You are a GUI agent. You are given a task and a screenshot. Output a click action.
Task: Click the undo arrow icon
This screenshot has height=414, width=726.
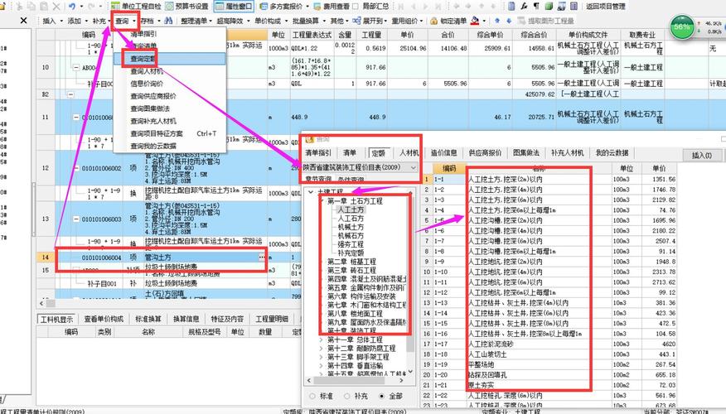[72, 6]
